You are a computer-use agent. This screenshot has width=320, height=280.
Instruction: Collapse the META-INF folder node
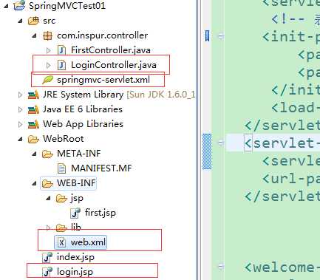tap(35, 154)
